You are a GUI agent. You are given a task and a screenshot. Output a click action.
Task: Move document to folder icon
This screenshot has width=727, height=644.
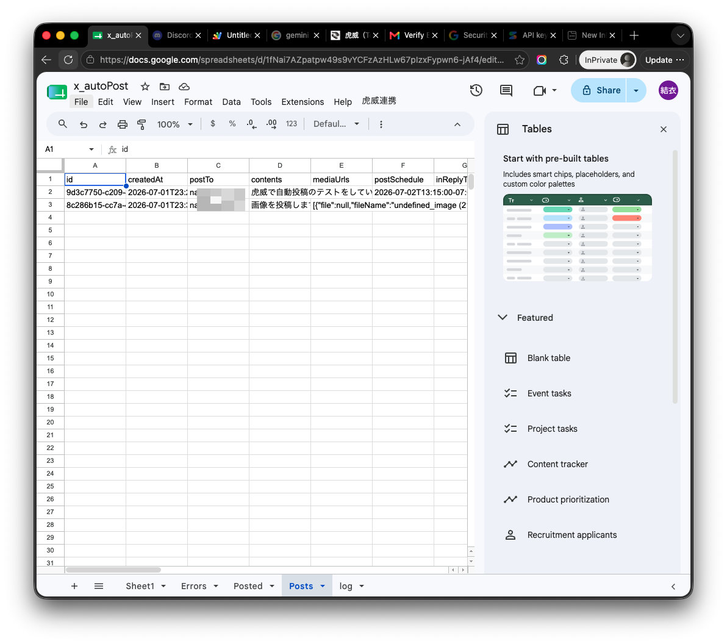click(165, 87)
